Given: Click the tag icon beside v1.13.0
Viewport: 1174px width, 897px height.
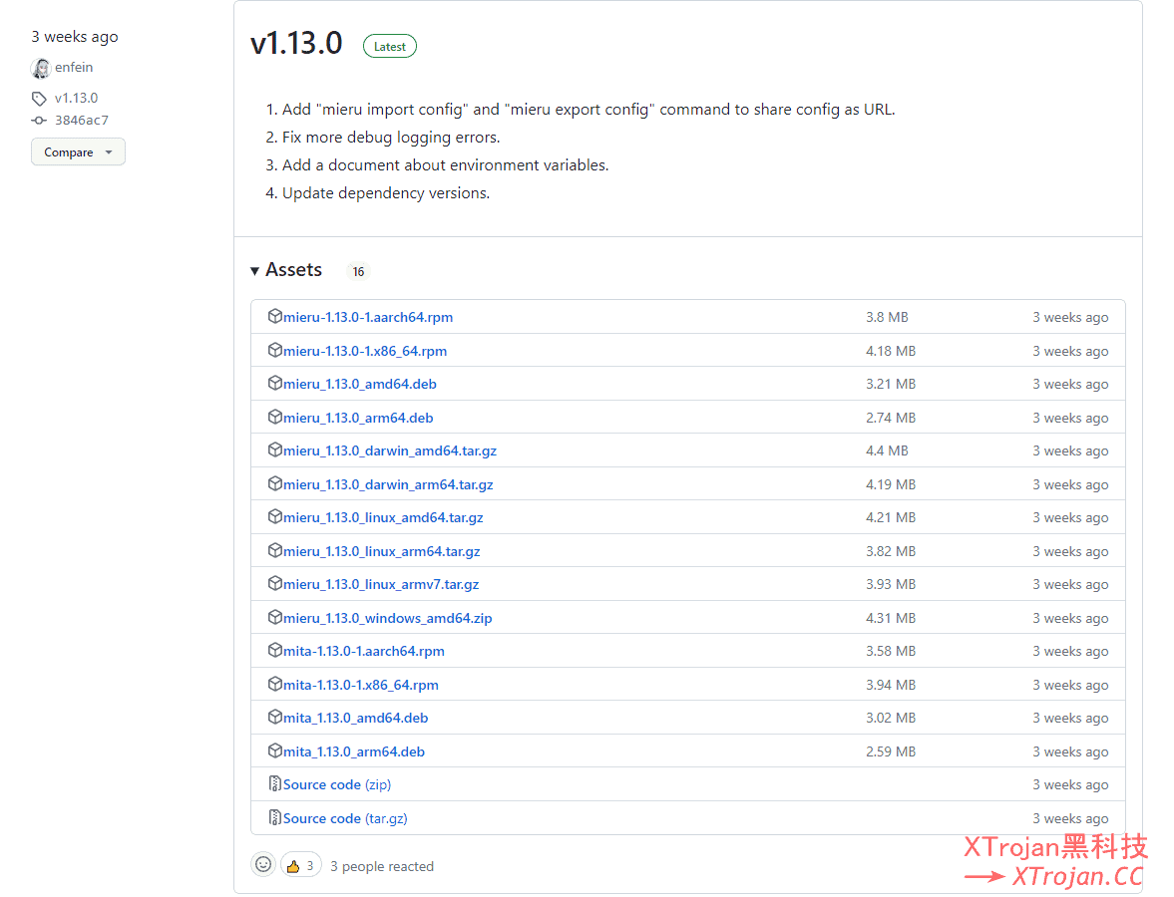Looking at the screenshot, I should point(39,98).
